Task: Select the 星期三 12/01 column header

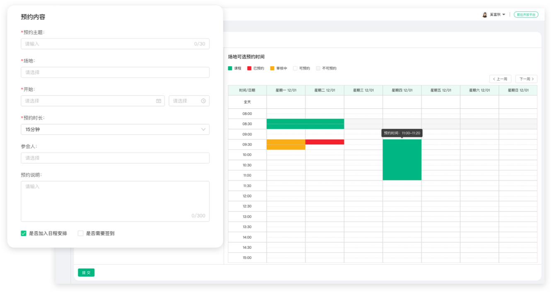Action: [363, 90]
